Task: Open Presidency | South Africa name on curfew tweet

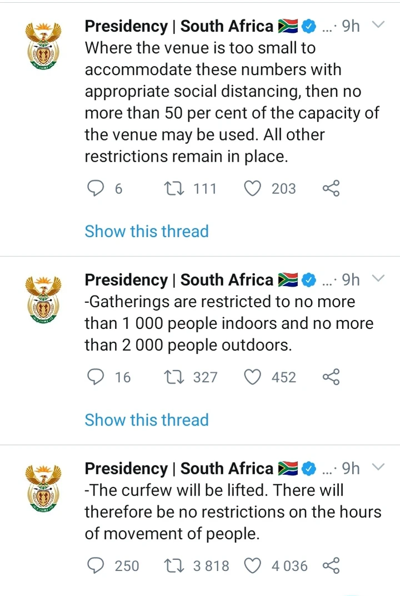Action: pyautogui.click(x=179, y=468)
